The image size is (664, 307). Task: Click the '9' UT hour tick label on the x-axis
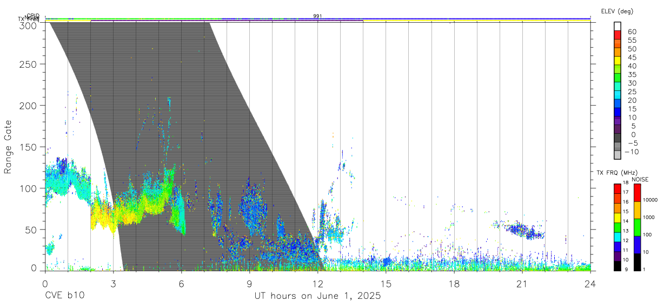pos(249,283)
